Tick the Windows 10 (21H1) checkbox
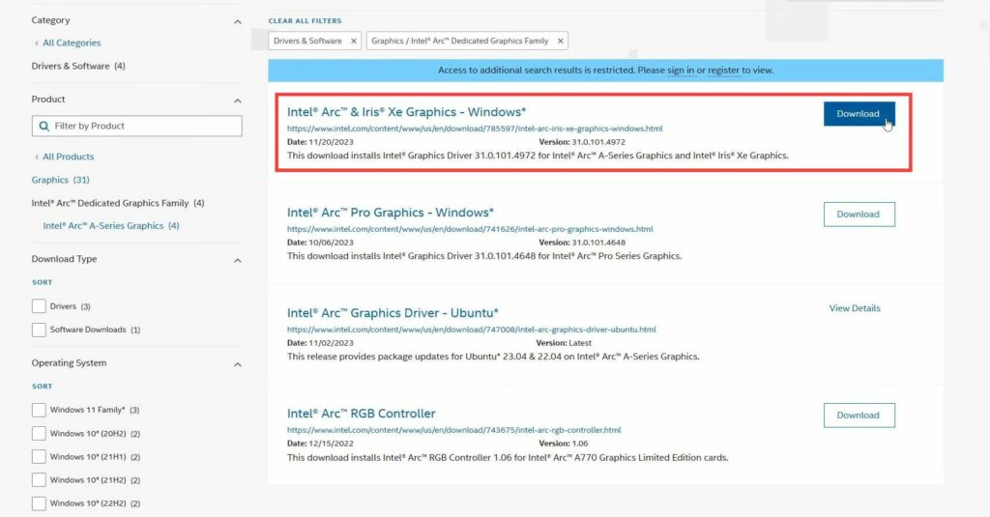This screenshot has width=990, height=517. tap(39, 456)
